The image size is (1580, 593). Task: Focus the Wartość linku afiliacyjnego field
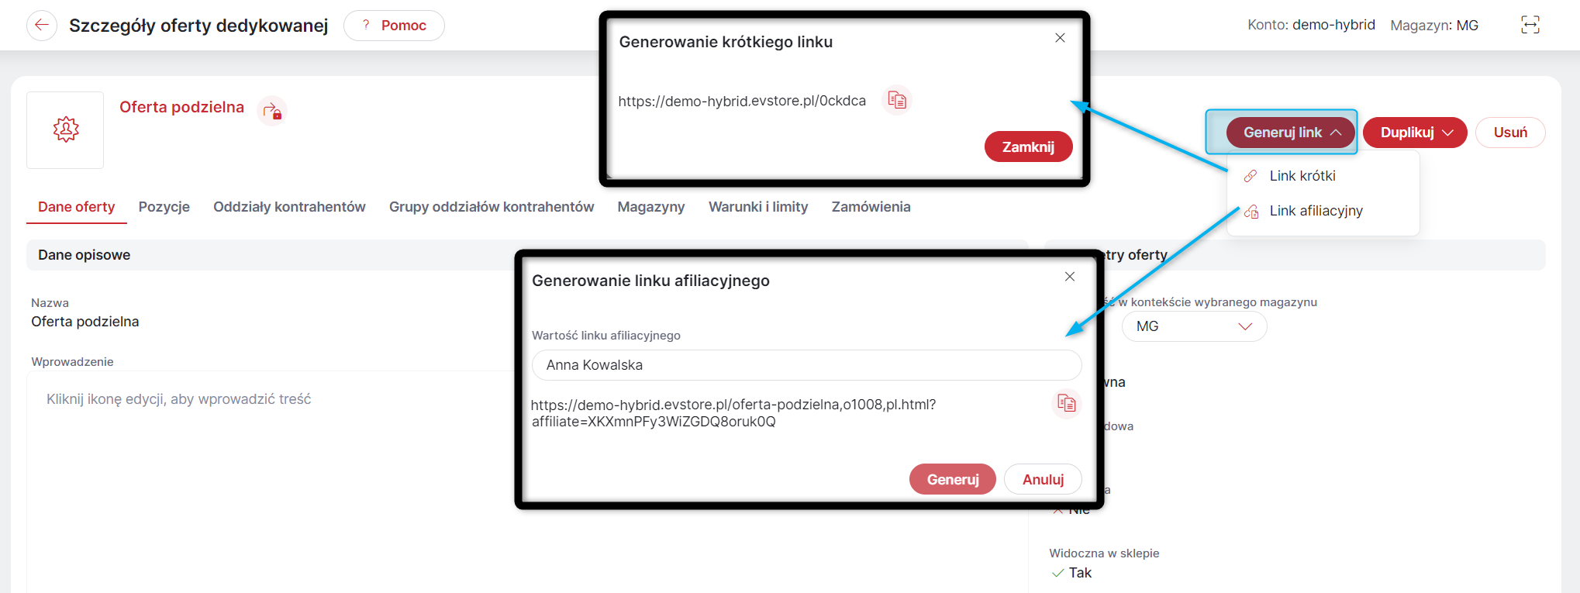806,365
